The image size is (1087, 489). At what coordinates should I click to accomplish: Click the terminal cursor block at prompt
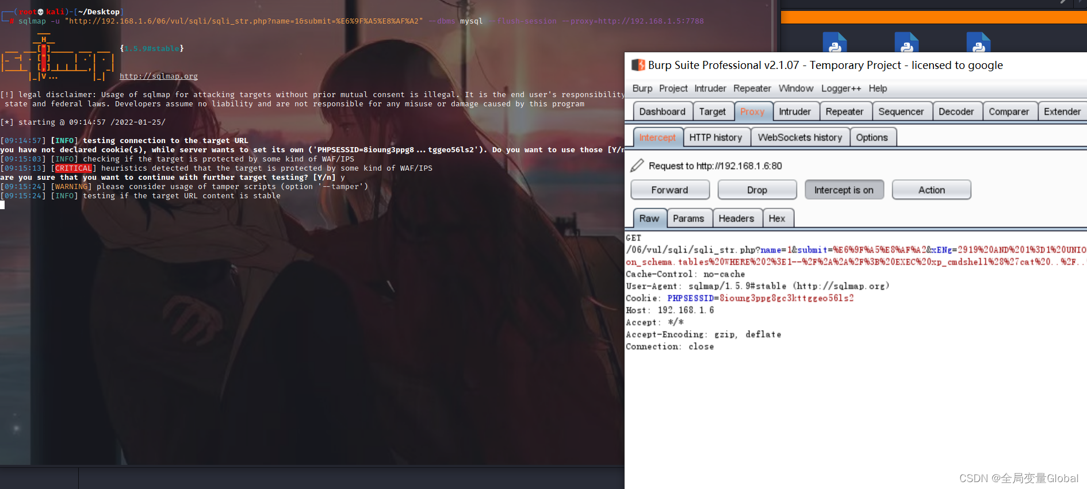(2, 205)
